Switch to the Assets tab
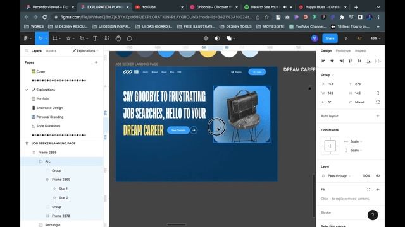 (51, 50)
